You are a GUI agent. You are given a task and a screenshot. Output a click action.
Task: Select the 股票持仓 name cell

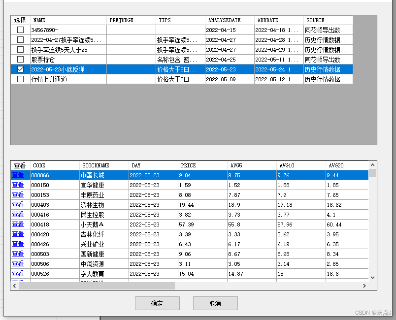(x=68, y=60)
